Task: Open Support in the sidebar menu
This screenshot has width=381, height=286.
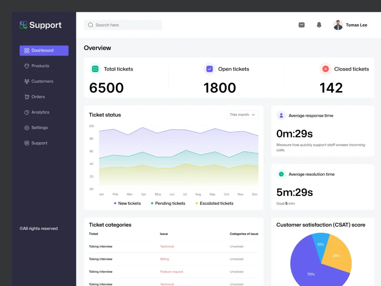Action: [39, 143]
